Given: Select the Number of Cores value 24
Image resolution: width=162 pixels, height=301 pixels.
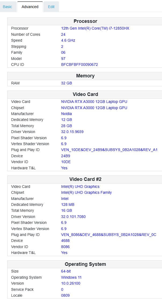Looking at the screenshot, I should pyautogui.click(x=63, y=34).
